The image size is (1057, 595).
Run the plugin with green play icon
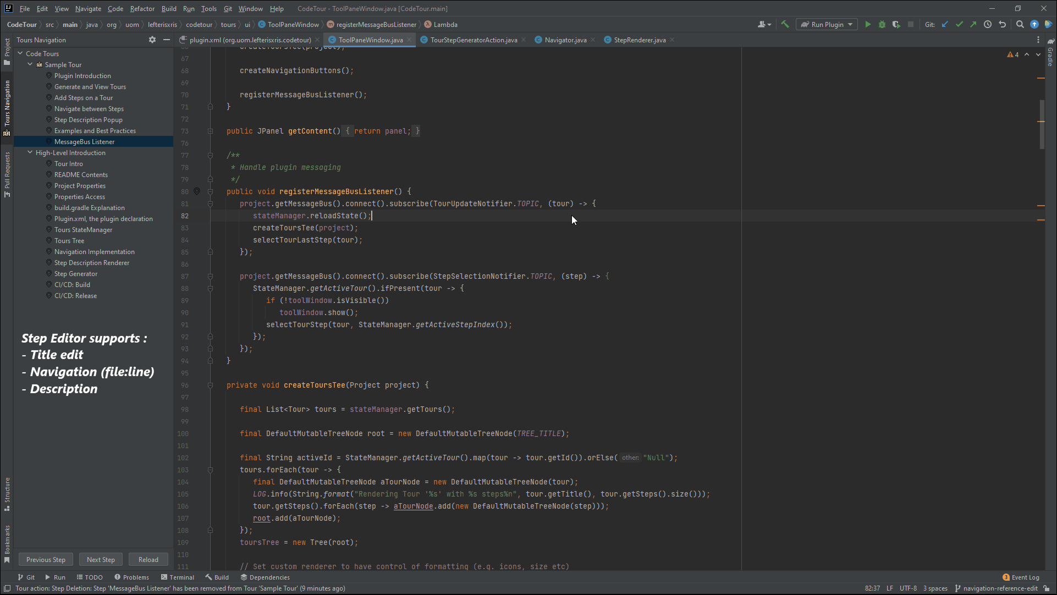tap(868, 24)
